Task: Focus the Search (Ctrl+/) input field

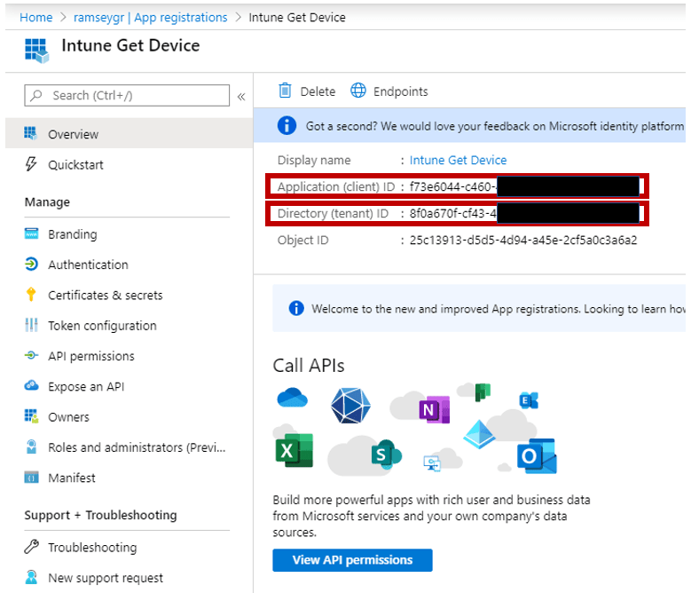Action: [x=133, y=96]
